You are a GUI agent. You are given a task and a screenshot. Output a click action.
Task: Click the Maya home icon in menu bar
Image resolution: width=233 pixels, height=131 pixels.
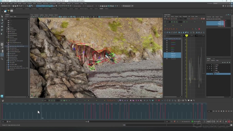pyautogui.click(x=2, y=3)
